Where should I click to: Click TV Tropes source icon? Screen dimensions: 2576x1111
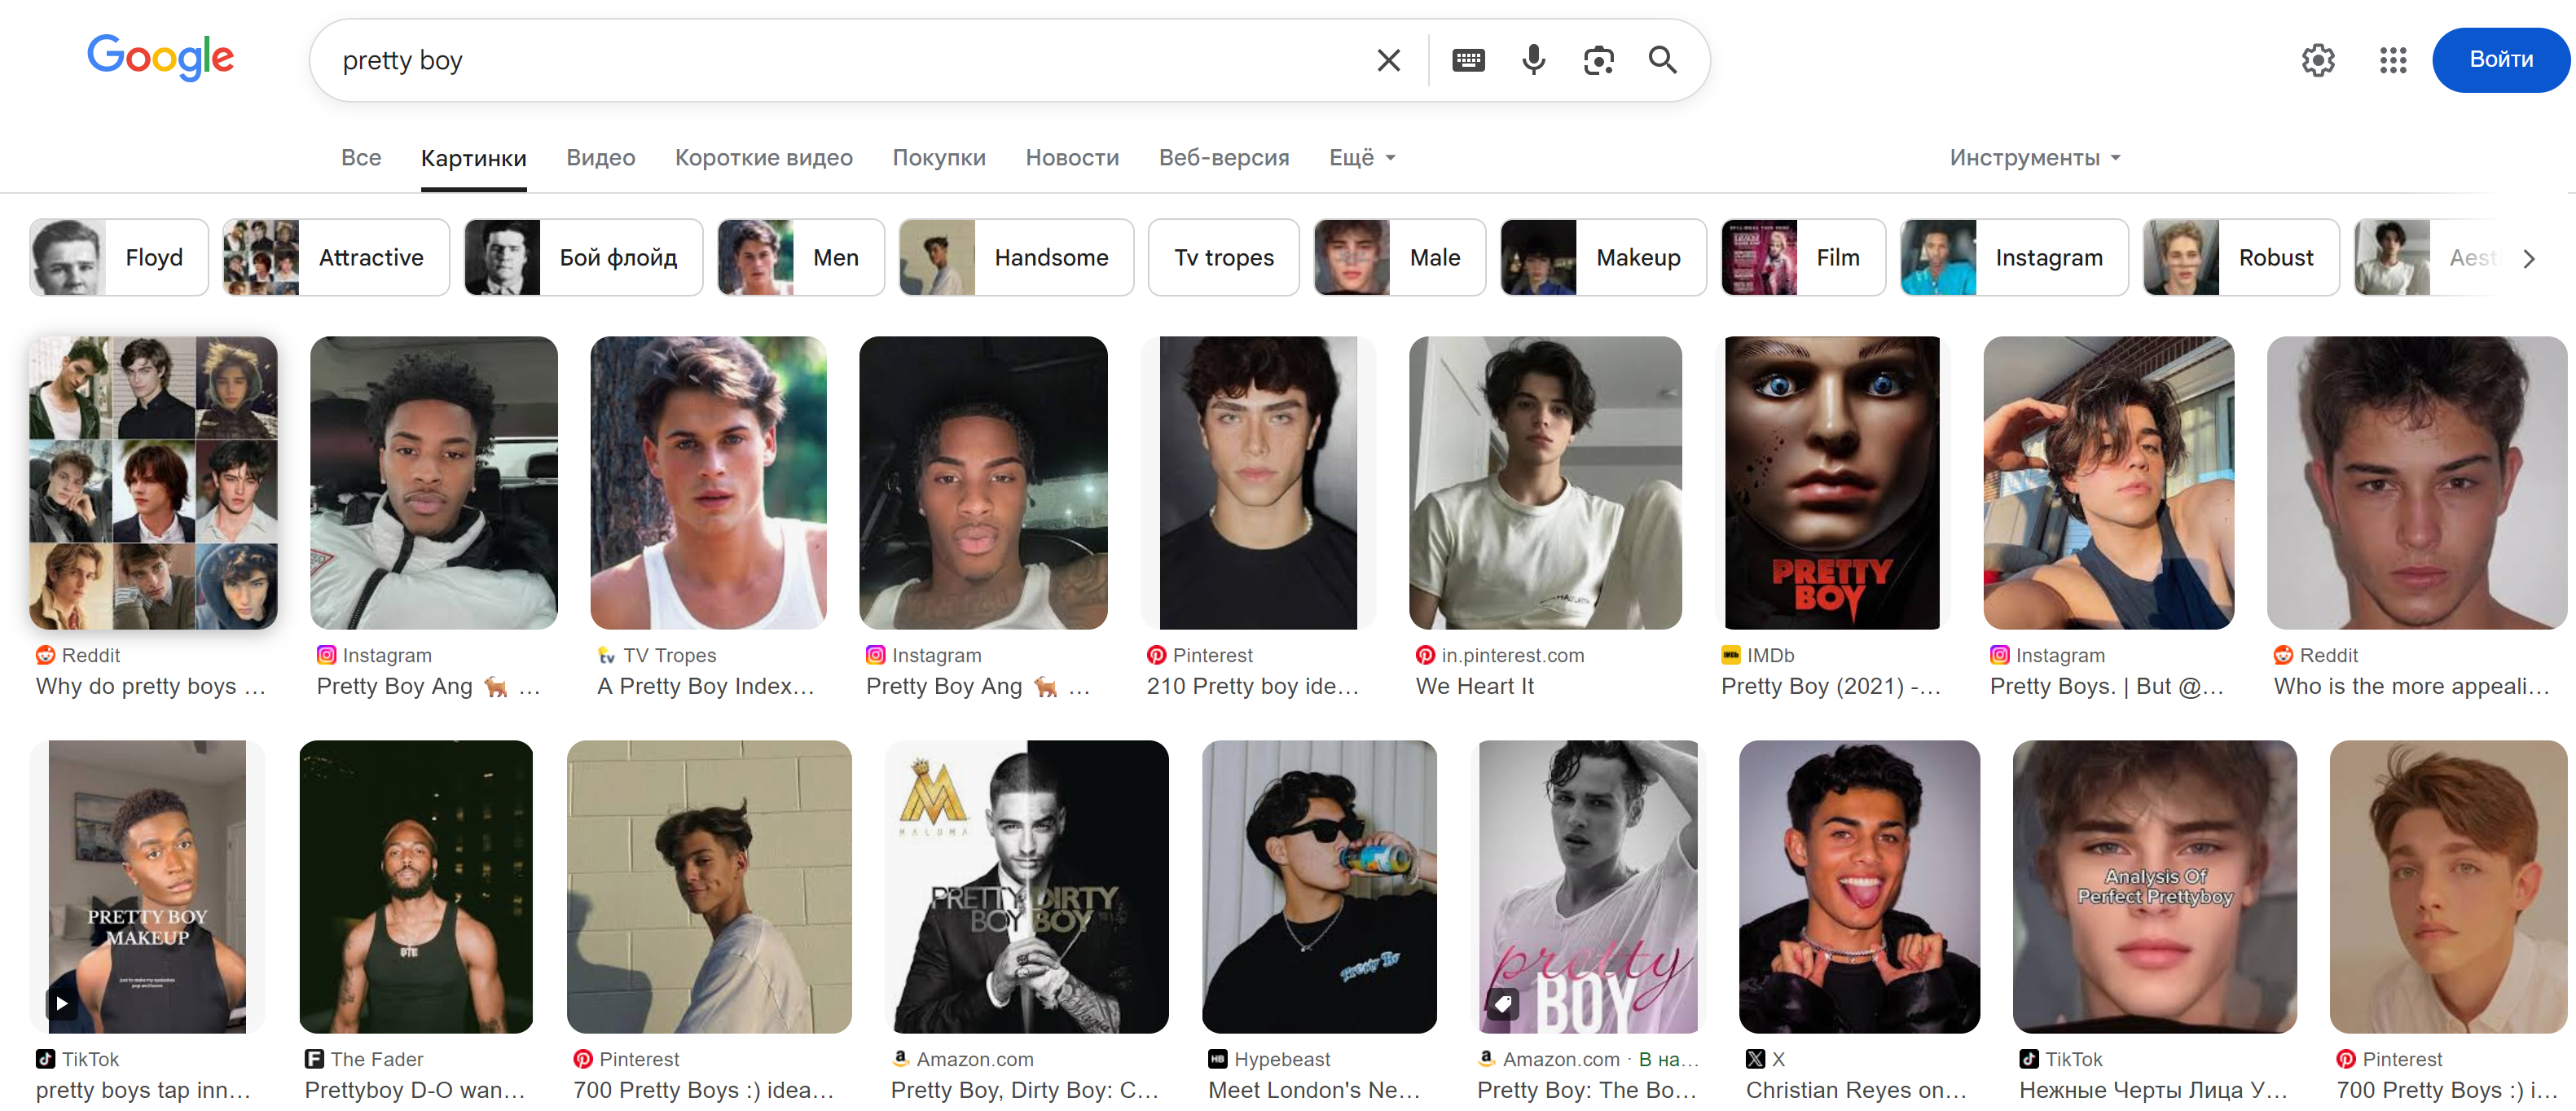[606, 655]
